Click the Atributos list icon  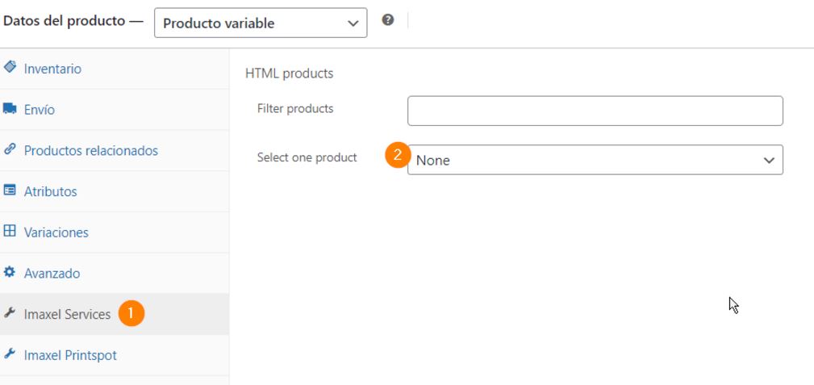point(10,191)
